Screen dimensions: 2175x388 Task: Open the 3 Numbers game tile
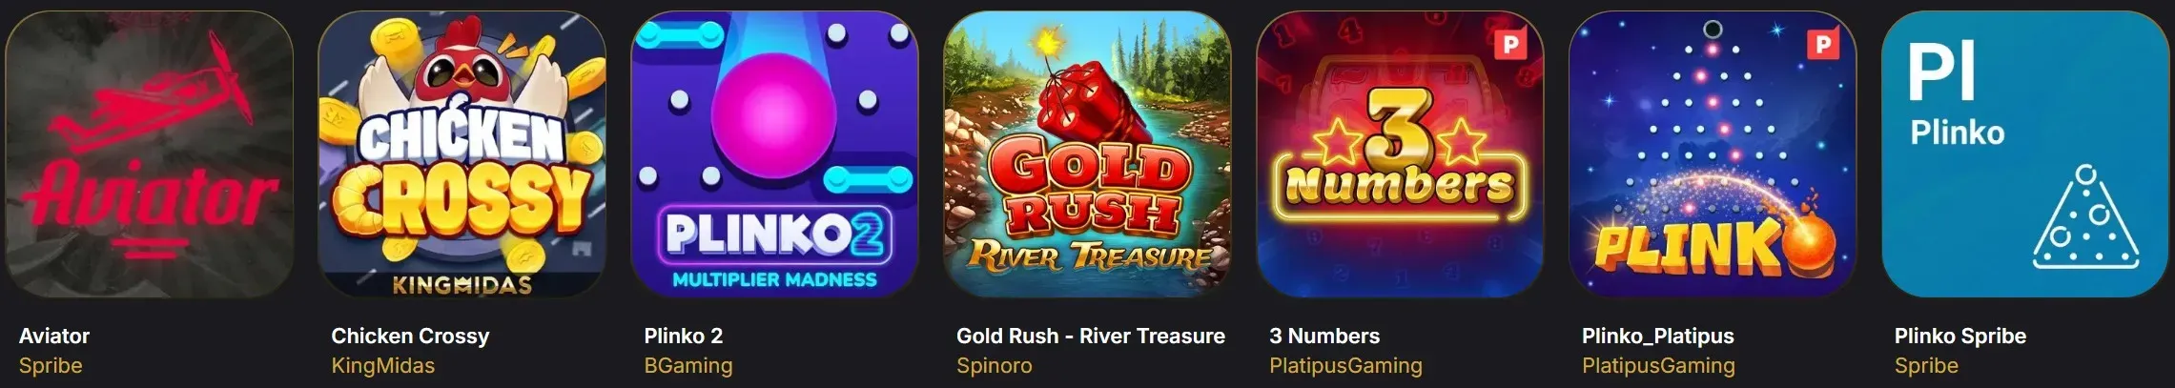tap(1400, 154)
